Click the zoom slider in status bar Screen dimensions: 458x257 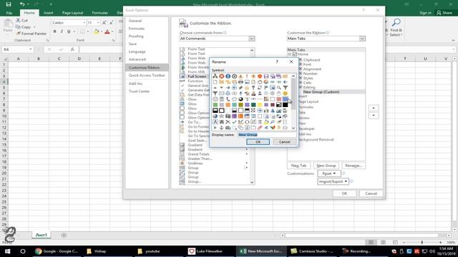click(422, 242)
